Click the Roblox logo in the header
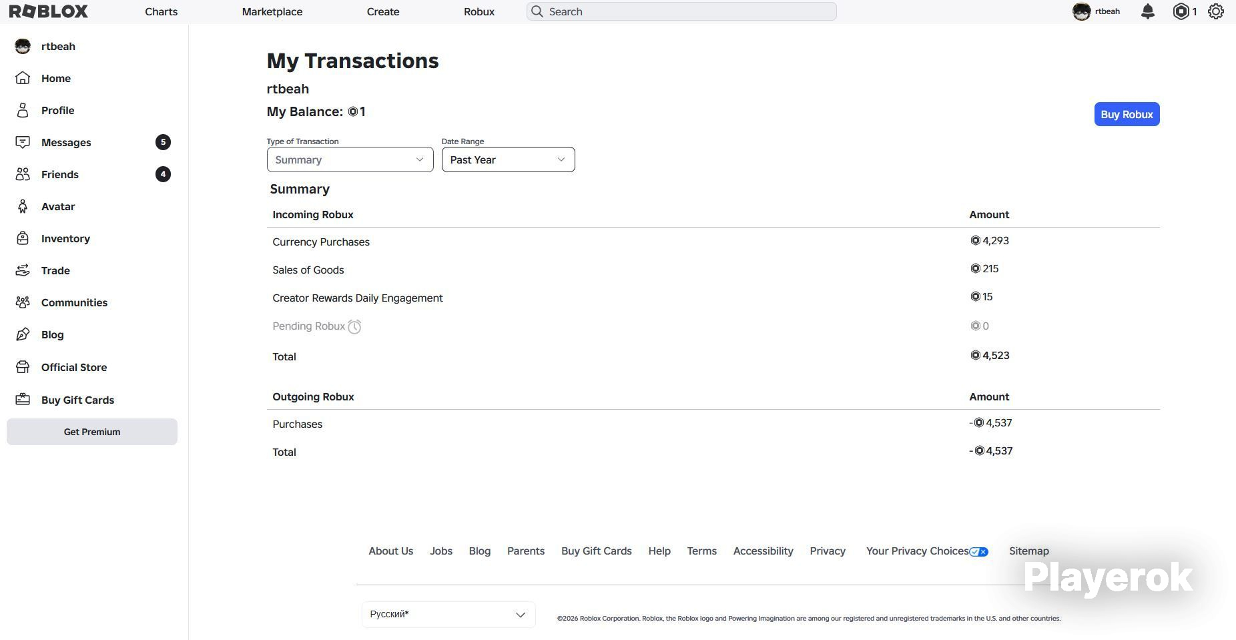The height and width of the screenshot is (640, 1236). (x=49, y=11)
